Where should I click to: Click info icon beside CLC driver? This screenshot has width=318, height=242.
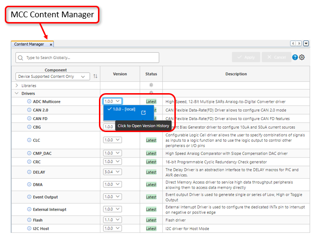point(29,140)
